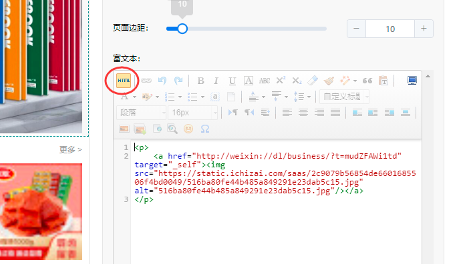This screenshot has width=463, height=264.
Task: Toggle strikethrough ABC icon
Action: click(x=265, y=81)
